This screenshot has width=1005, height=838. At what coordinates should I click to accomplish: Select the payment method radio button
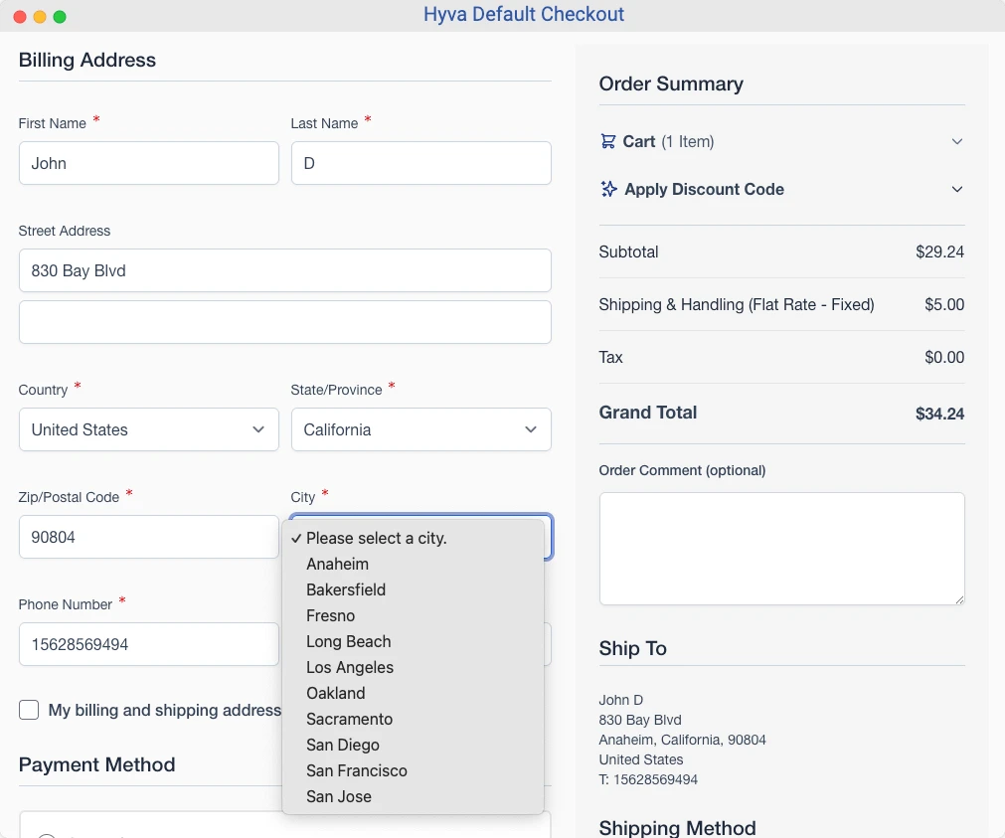[46, 835]
